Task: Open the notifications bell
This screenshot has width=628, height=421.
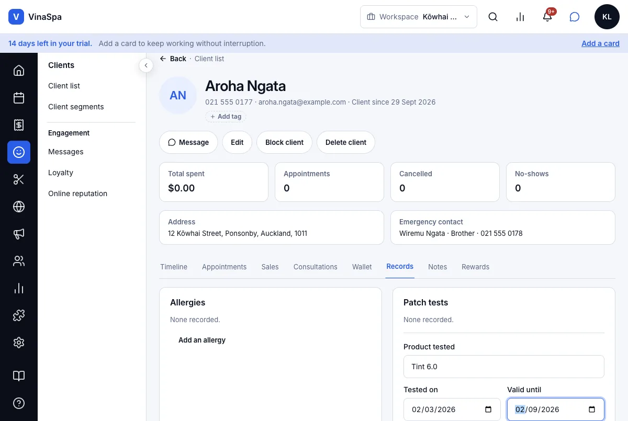Action: pyautogui.click(x=547, y=17)
